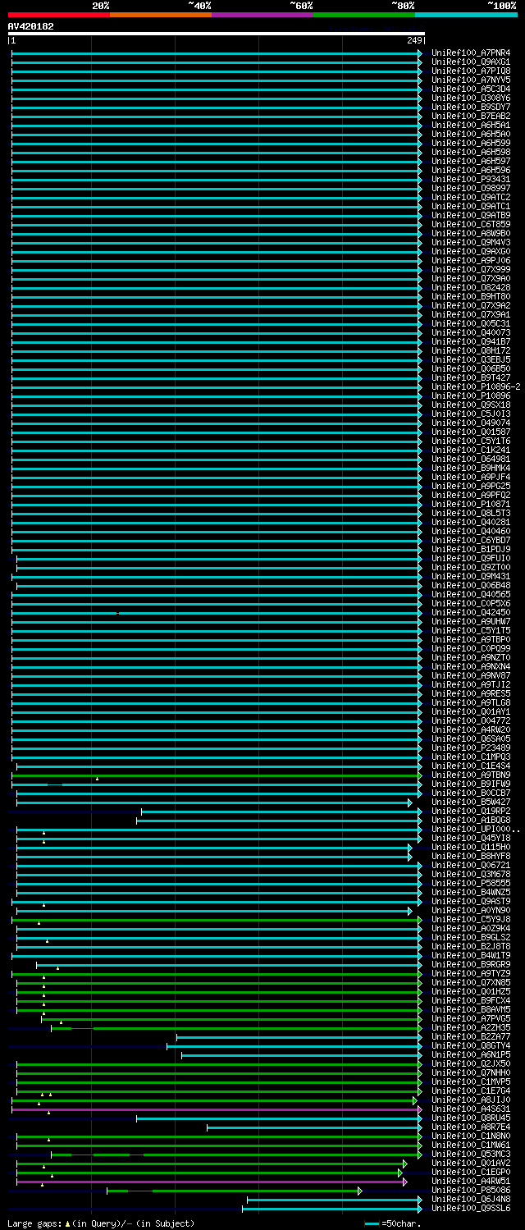Select label UniRef100_P10896-2
This screenshot has height=1230, width=525.
click(476, 386)
